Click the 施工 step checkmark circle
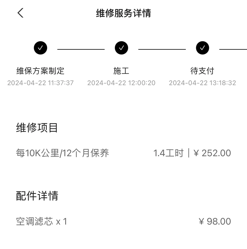Screen dimensions: 247x249 121,48
